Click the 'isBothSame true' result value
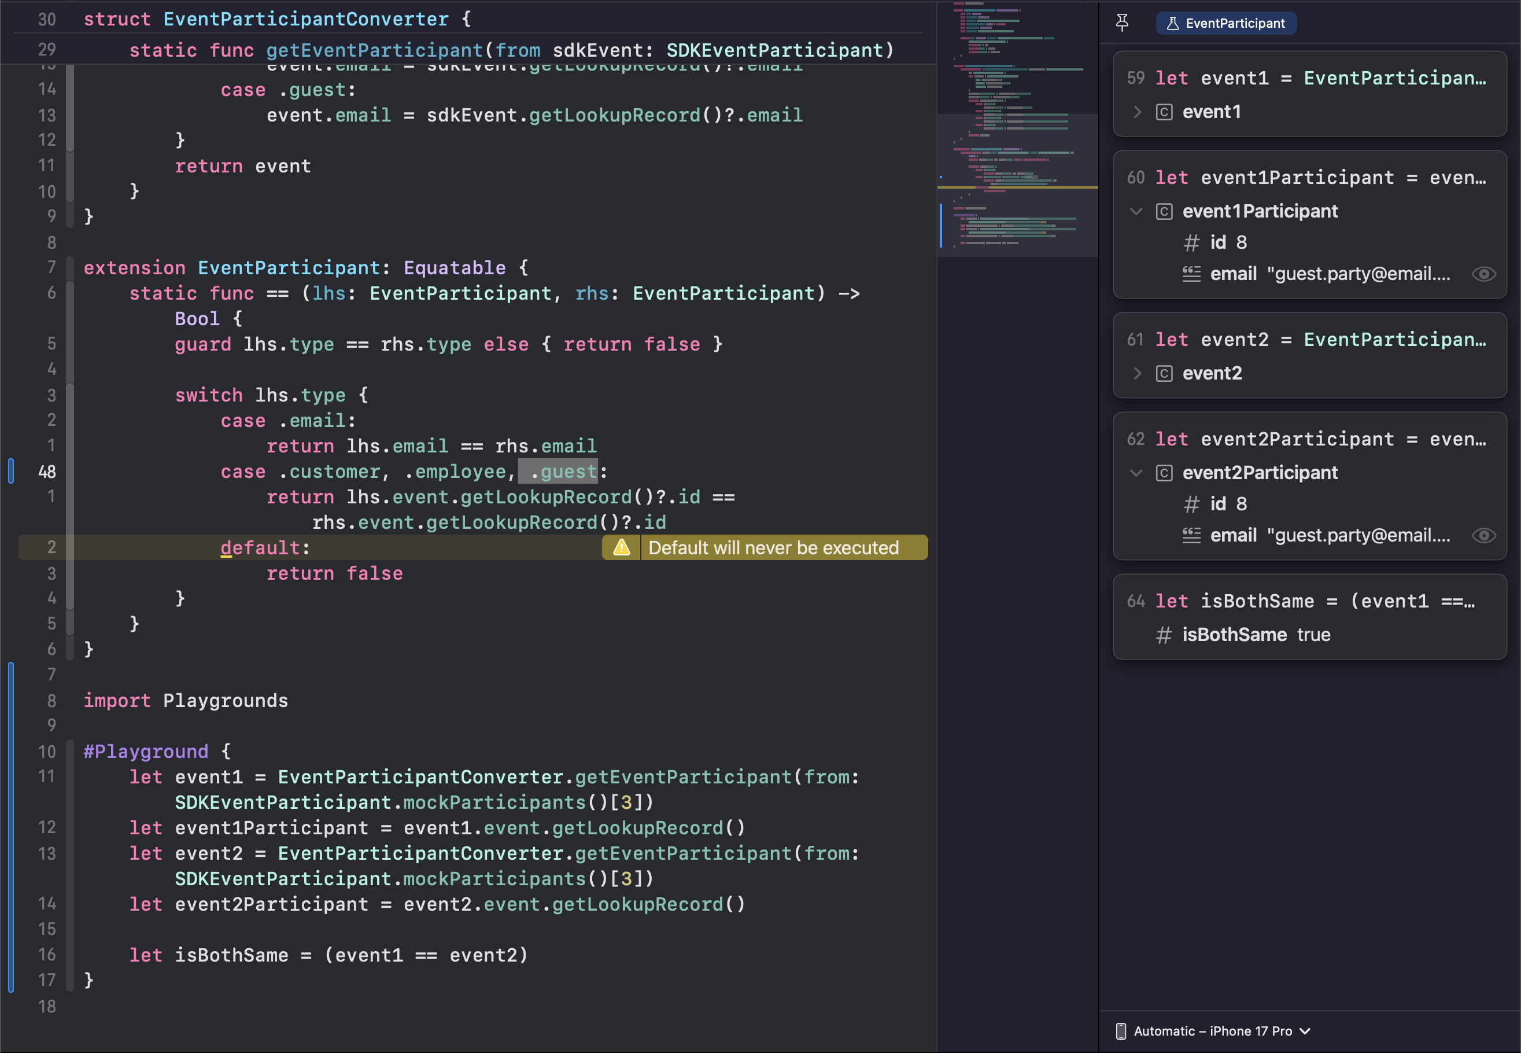 pos(1256,635)
